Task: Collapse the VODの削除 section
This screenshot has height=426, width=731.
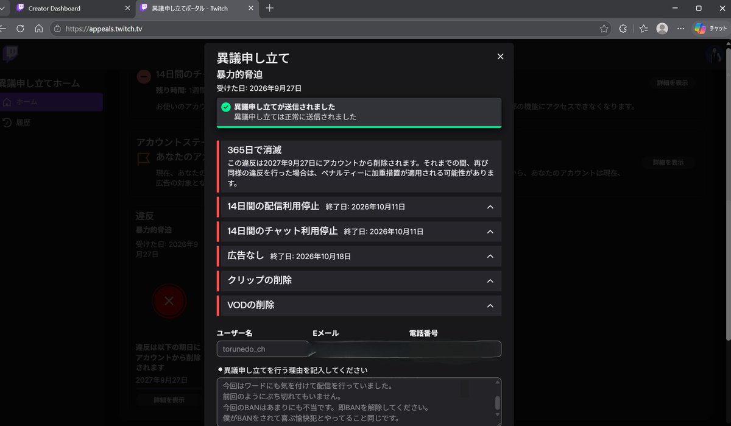Action: 490,305
